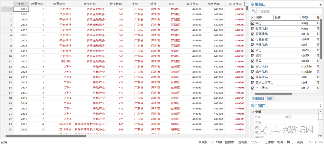
Task: Click the 区县代码 column header in data grid
Action: pyautogui.click(x=235, y=4)
